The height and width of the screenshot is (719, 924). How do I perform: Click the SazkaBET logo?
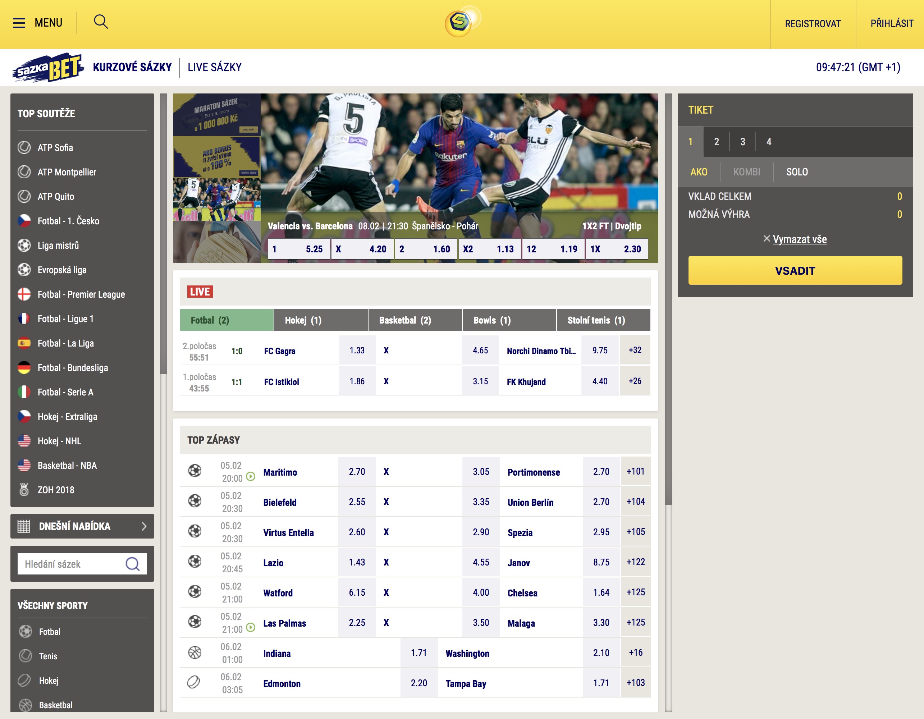48,68
